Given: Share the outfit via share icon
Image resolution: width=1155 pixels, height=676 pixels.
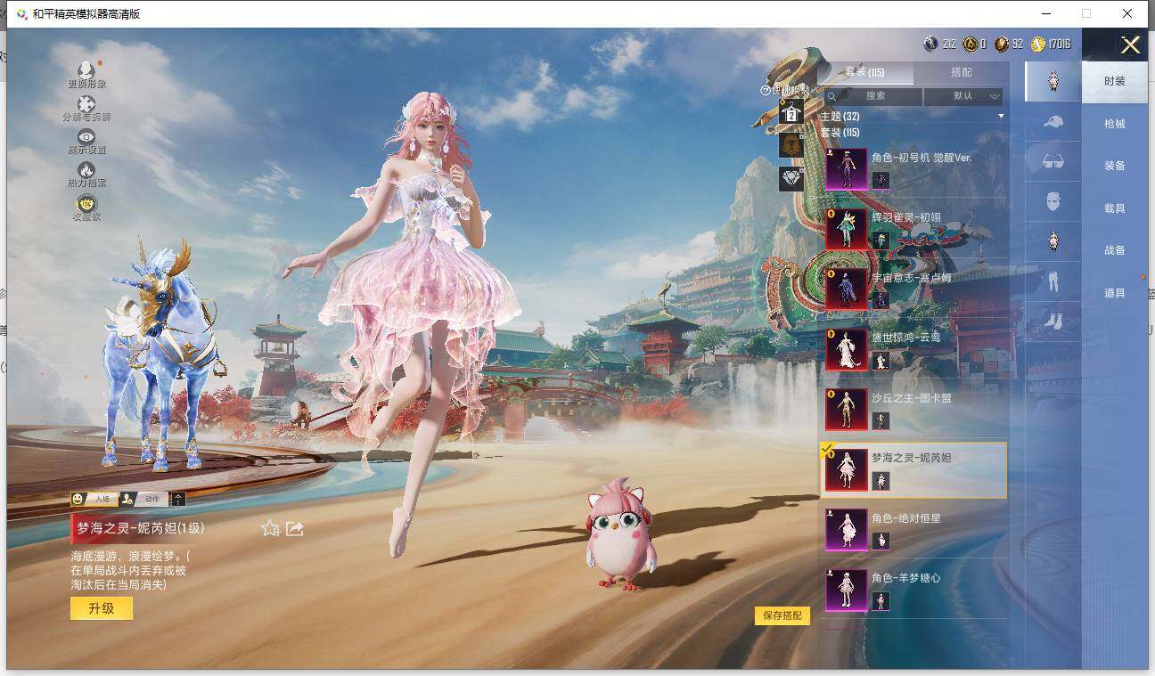Looking at the screenshot, I should tap(295, 528).
